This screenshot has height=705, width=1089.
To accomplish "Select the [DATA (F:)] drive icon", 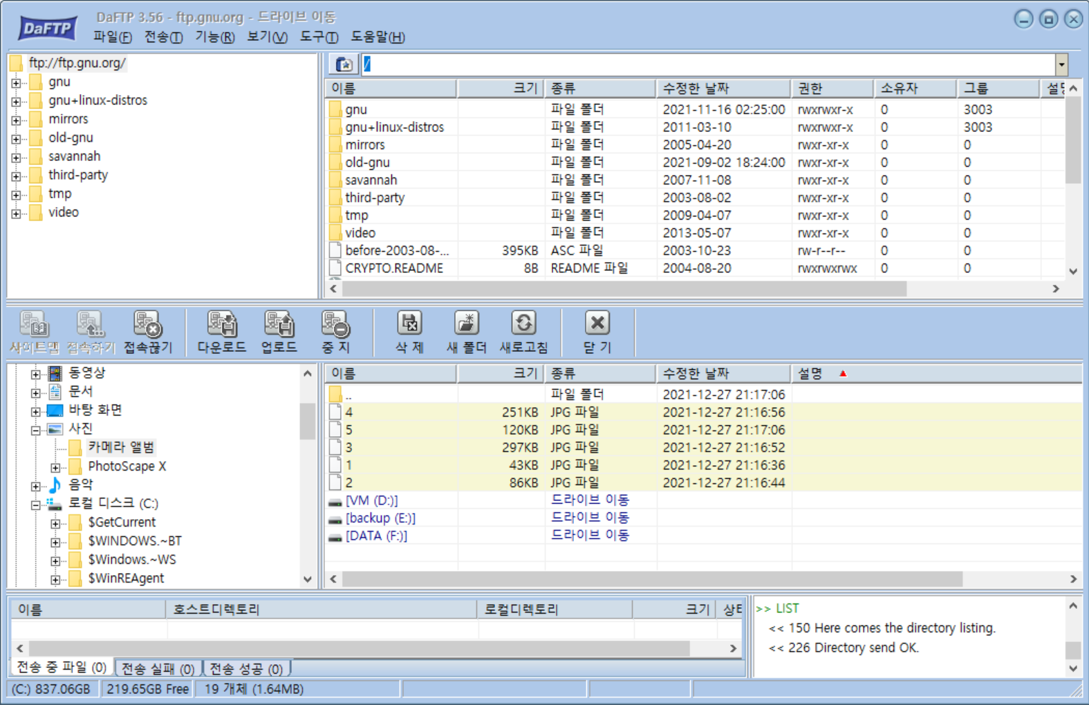I will tap(335, 537).
